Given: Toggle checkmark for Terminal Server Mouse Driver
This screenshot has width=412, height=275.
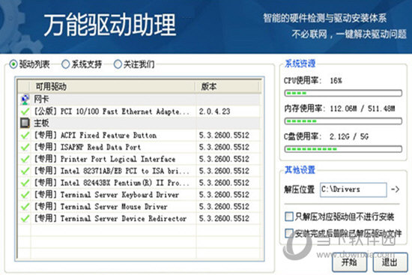Looking at the screenshot, I should point(25,206).
